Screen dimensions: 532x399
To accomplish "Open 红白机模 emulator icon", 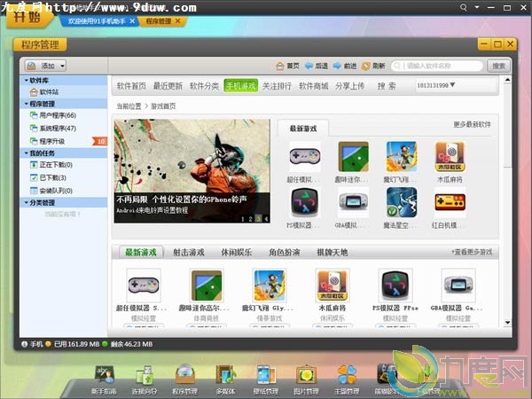I will (x=450, y=202).
